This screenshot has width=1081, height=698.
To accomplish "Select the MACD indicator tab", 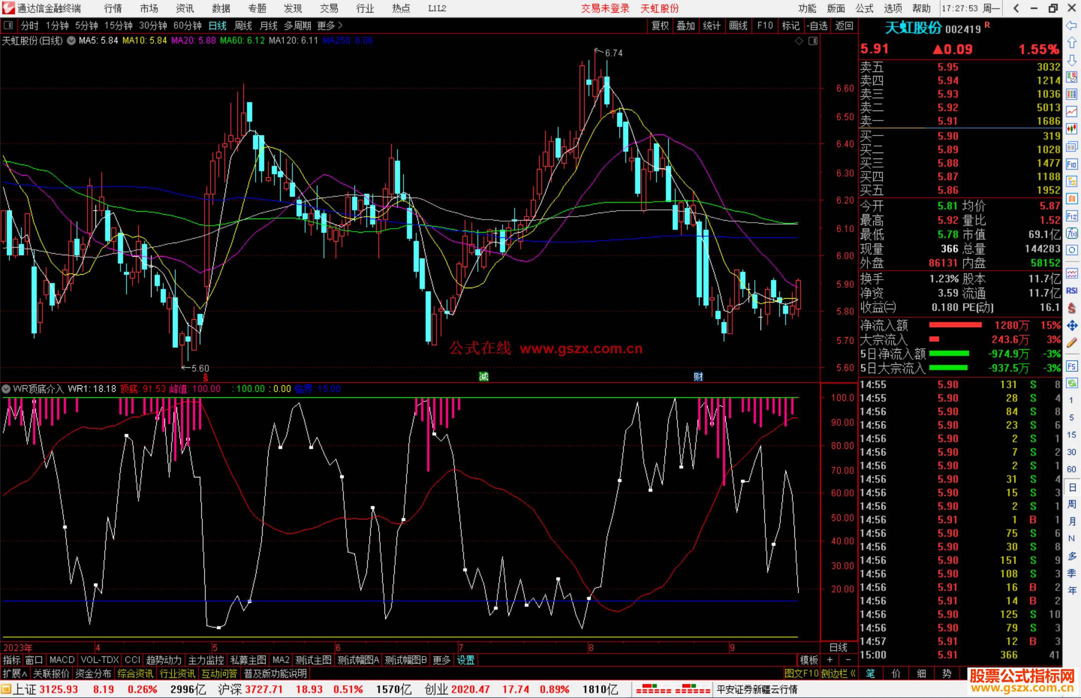I will 62,660.
